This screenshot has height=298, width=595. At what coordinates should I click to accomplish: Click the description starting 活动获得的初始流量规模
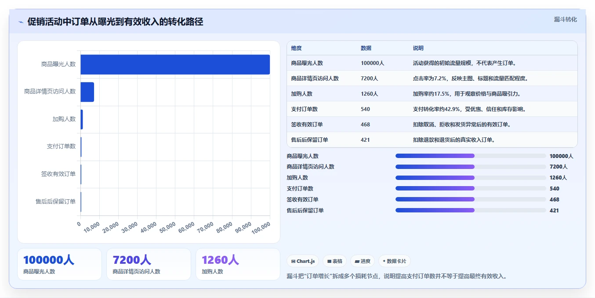click(x=464, y=63)
